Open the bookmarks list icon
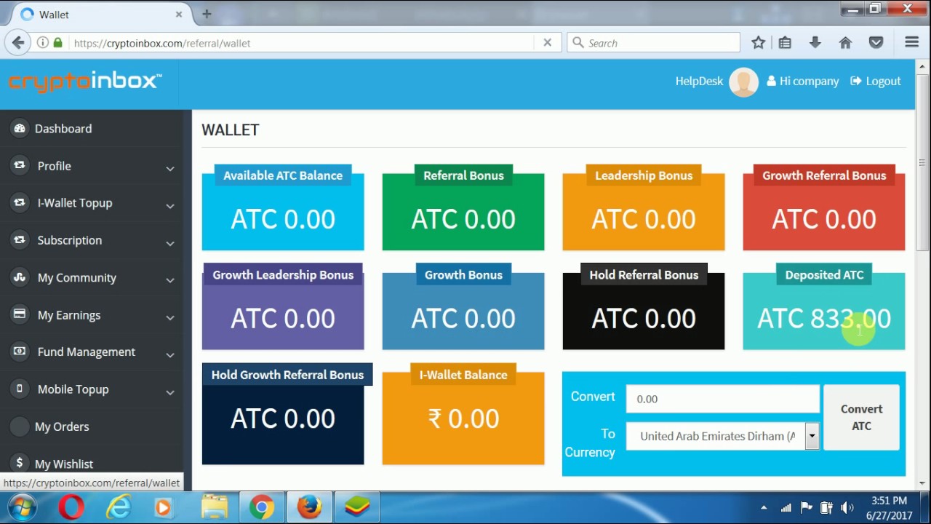 tap(785, 43)
